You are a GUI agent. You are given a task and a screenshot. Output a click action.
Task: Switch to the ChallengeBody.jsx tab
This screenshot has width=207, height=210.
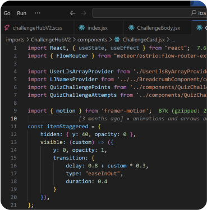(158, 28)
